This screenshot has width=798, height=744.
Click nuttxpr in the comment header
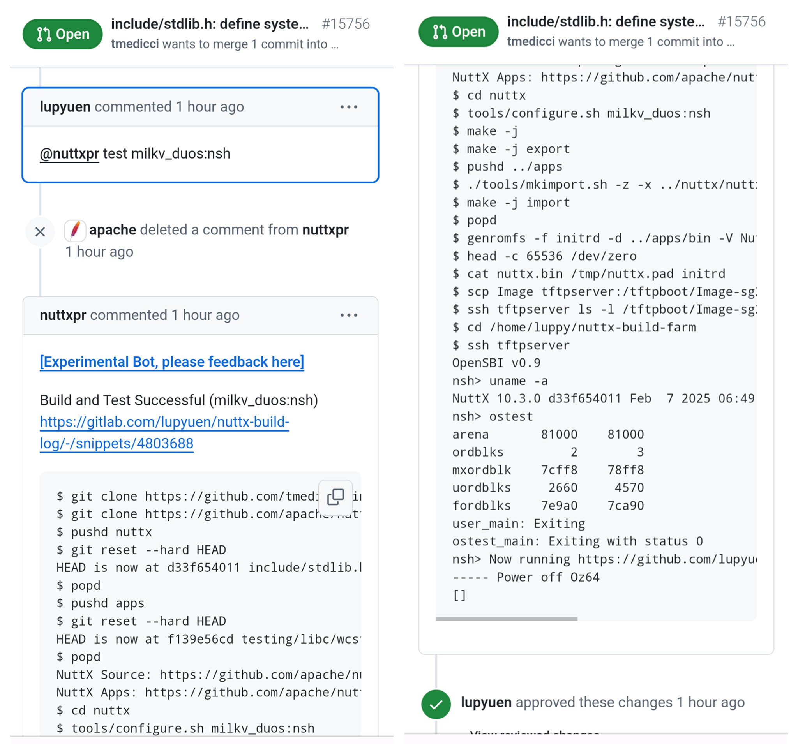(64, 315)
